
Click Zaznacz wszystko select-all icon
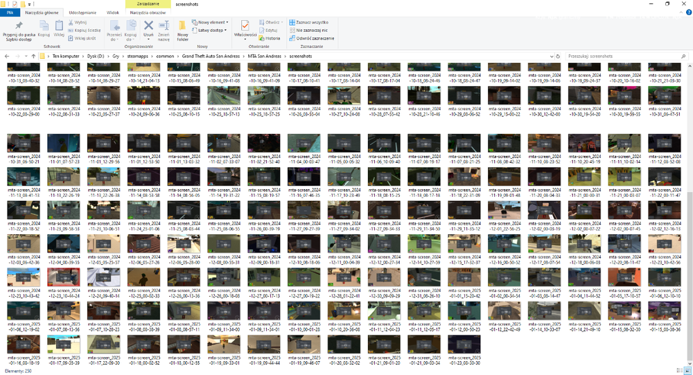click(x=292, y=22)
